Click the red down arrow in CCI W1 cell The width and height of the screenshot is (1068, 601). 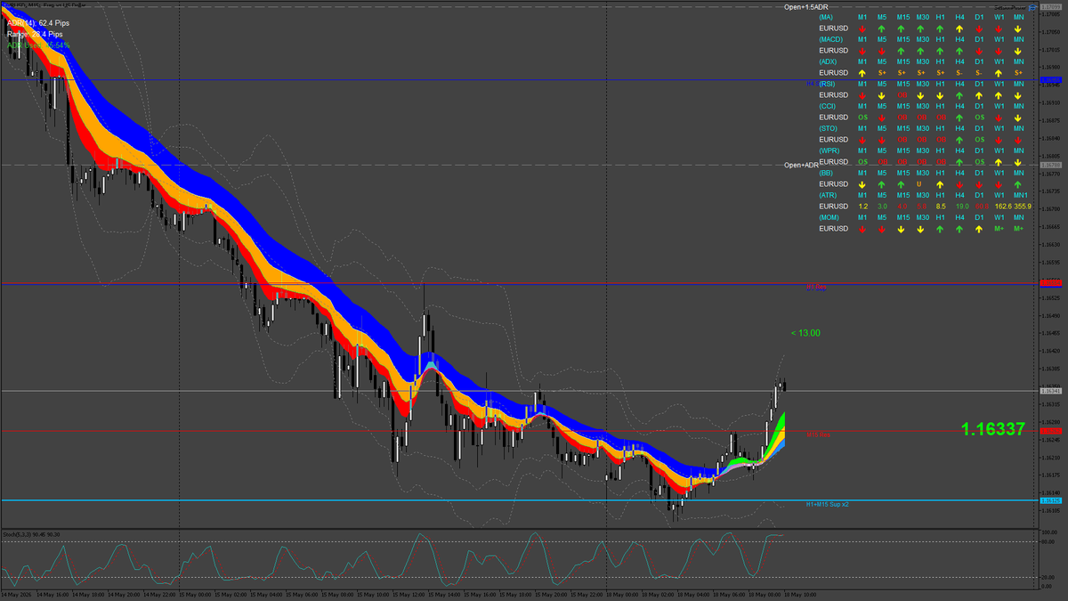tap(999, 118)
